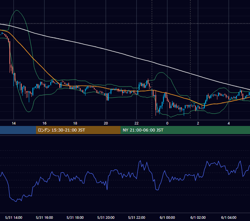Click the 0 hour label on price chart
Image resolution: width=250 pixels, height=221 pixels.
click(x=167, y=123)
